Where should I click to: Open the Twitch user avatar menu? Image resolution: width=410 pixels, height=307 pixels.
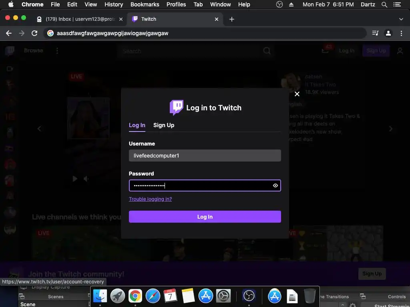[x=400, y=51]
